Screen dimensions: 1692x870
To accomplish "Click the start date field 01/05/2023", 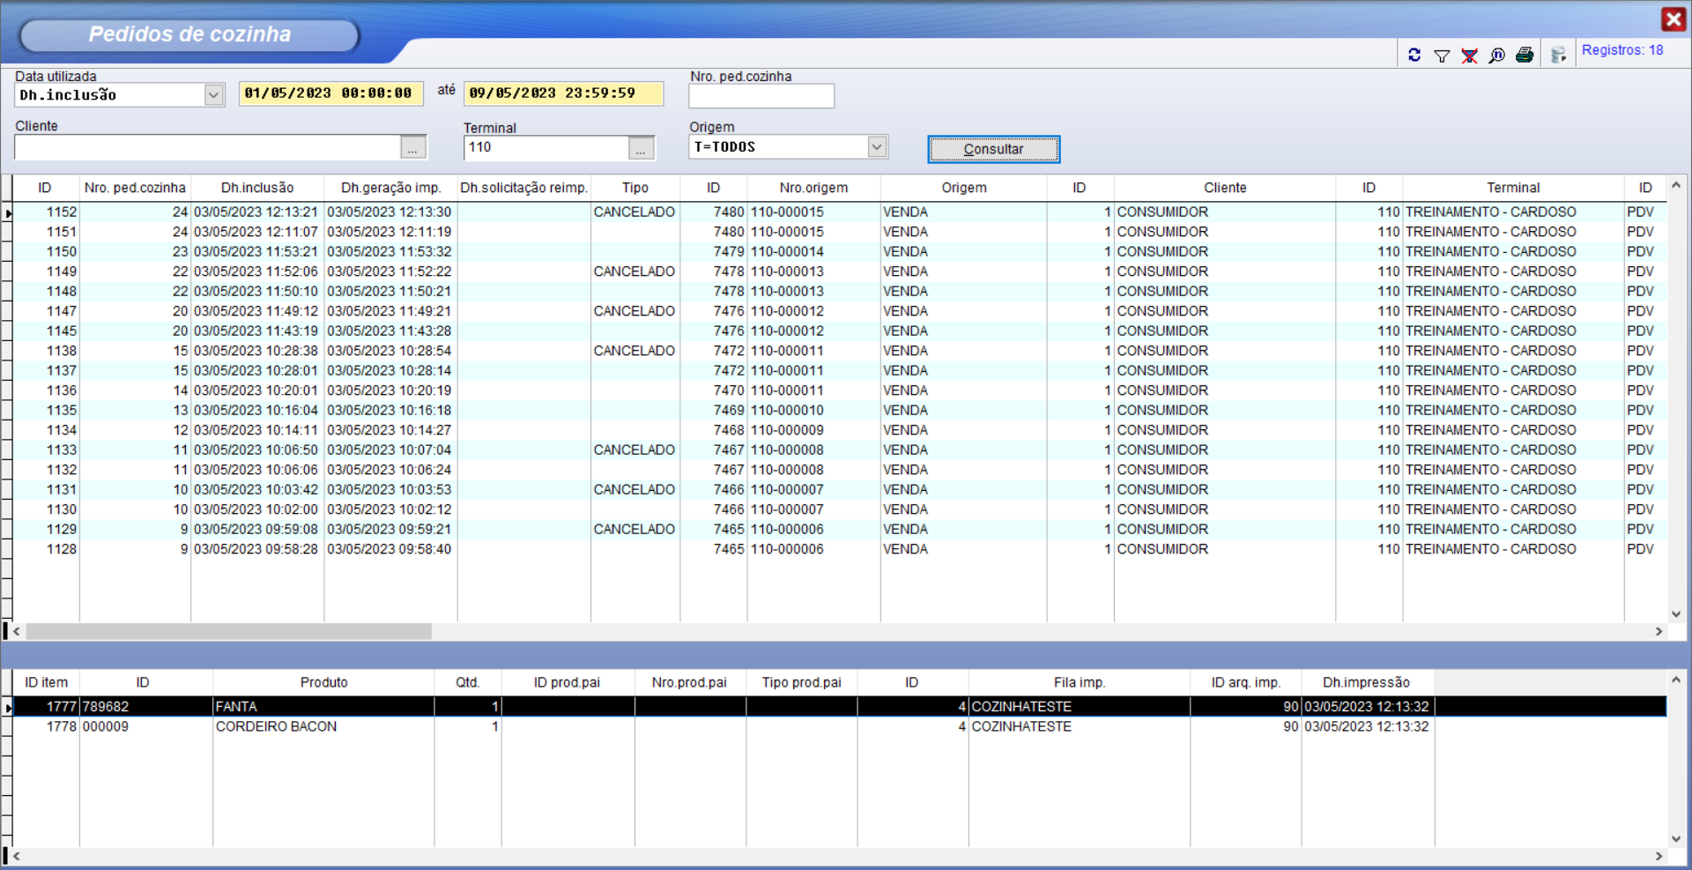I will click(x=328, y=93).
